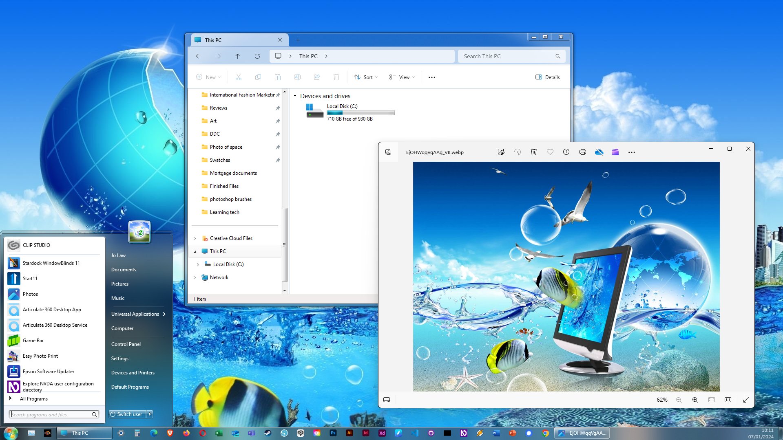Launch Photoshop from the taskbar
Screen dimensions: 783x440
pyautogui.click(x=333, y=433)
